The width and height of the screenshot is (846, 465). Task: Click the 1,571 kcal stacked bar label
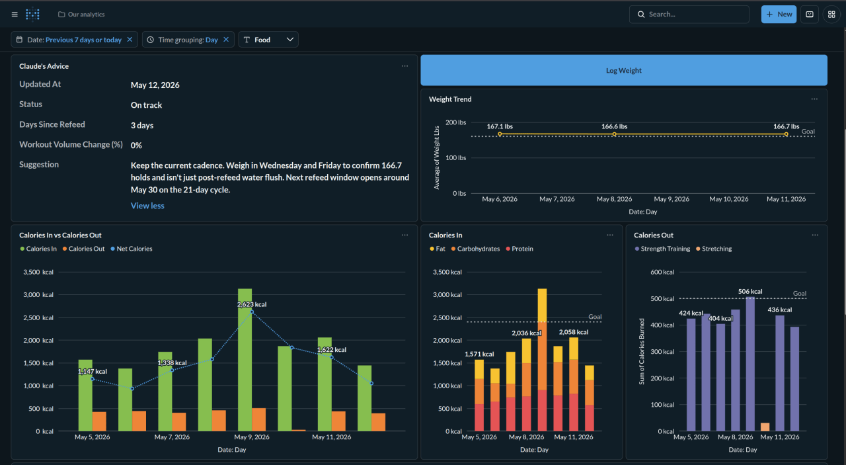(479, 355)
